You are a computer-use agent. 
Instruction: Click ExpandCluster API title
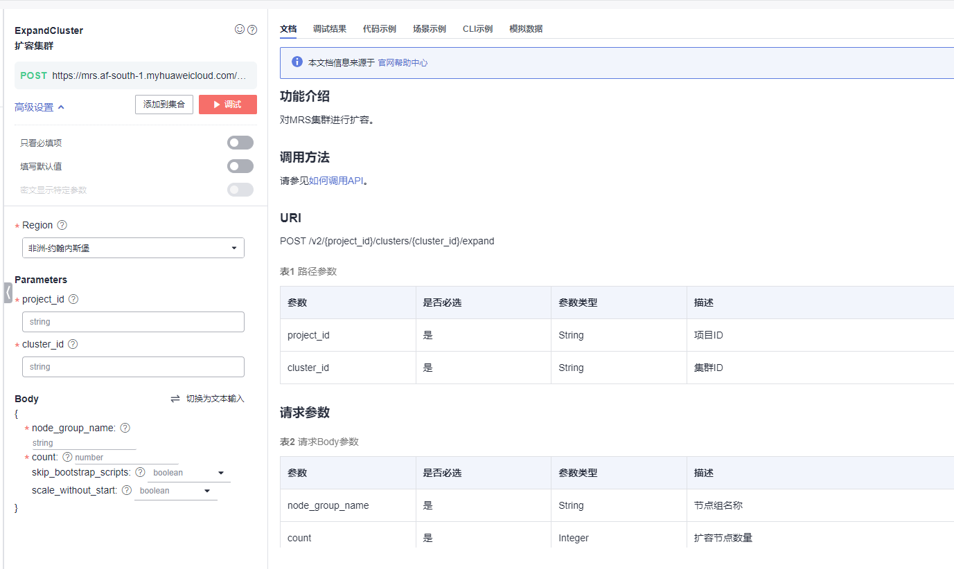(48, 30)
